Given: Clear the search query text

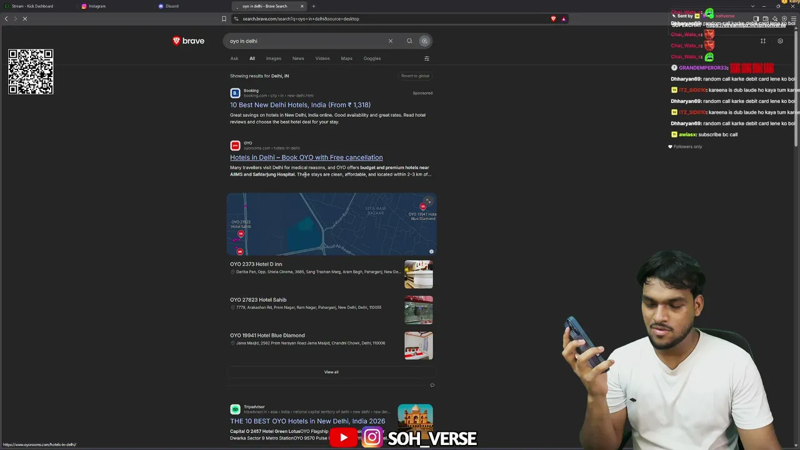Looking at the screenshot, I should [x=391, y=41].
